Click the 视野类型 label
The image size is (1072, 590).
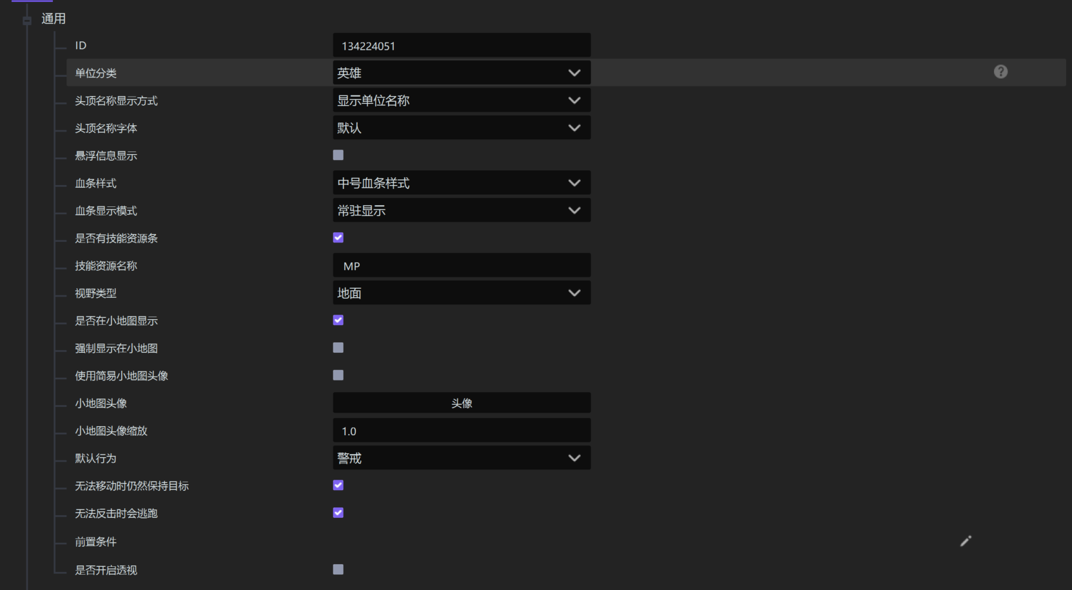click(95, 293)
